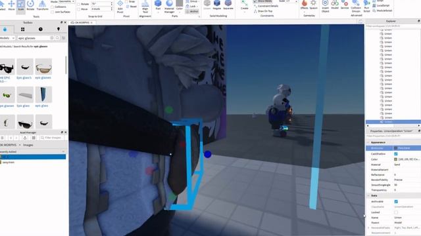Open the Models category dropdown in Toolbox
The height and width of the screenshot is (236, 421).
click(x=7, y=38)
